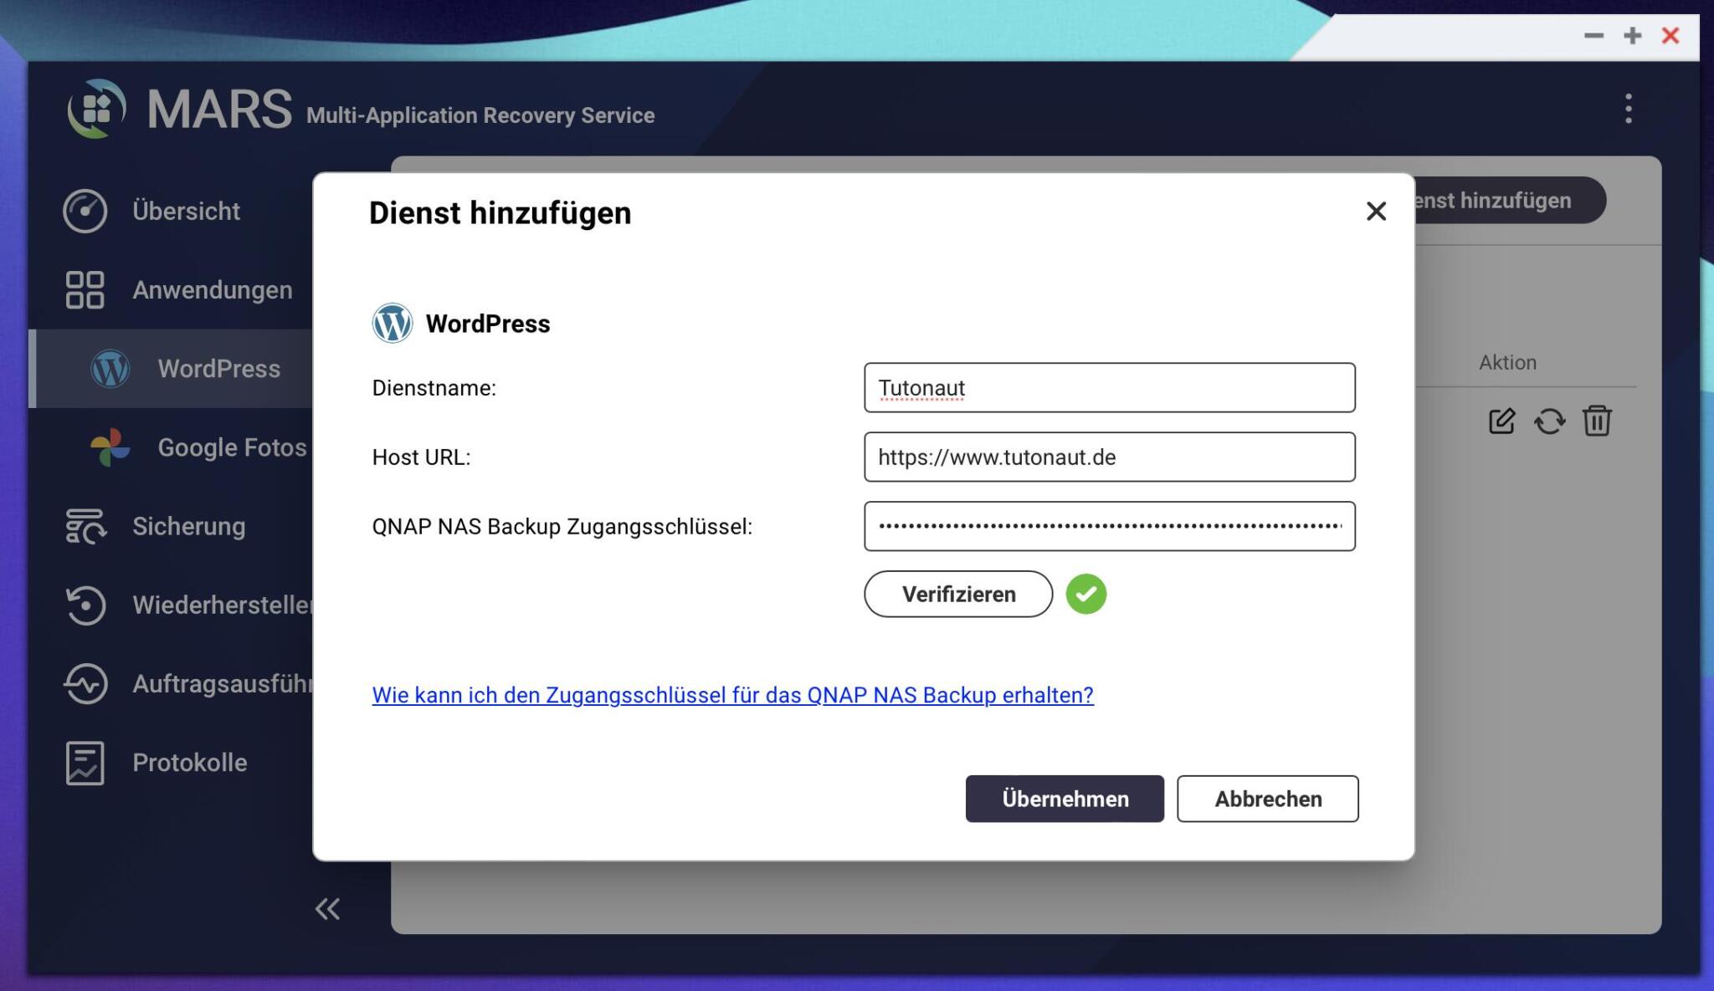1714x991 pixels.
Task: Click the refresh service icon
Action: tap(1549, 421)
